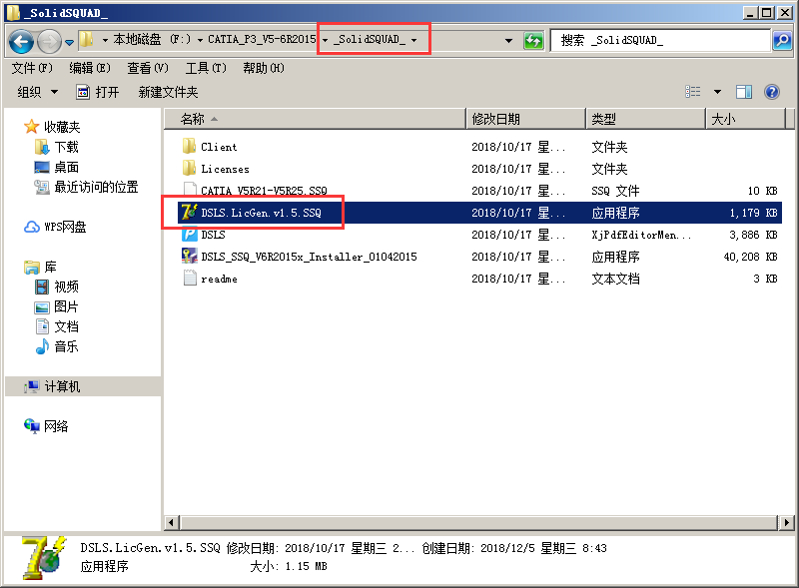
Task: Open the address bar history dropdown
Action: coord(508,40)
